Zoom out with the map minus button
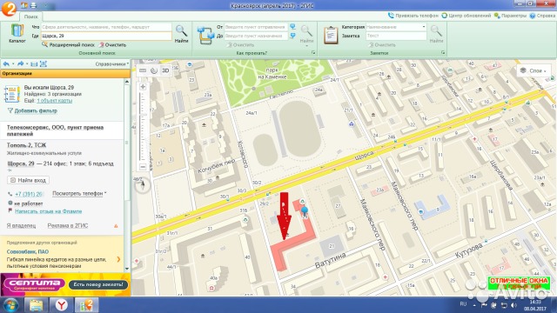 [x=143, y=167]
